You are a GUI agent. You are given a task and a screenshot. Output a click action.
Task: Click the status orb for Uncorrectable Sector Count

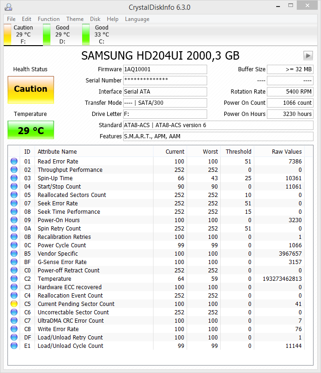coord(14,312)
